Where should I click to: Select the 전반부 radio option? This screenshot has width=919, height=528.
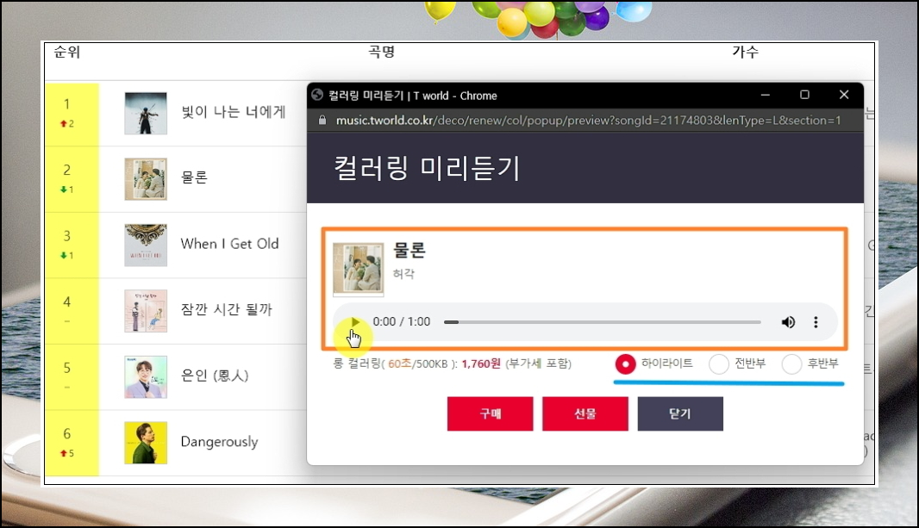[718, 364]
